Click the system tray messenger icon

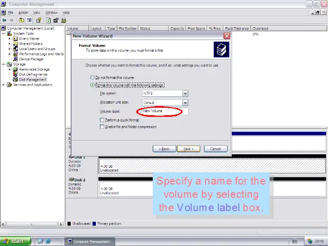click(310, 241)
